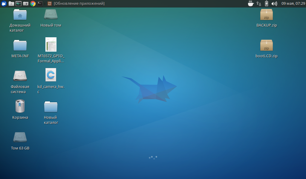Select the BACKUP.zip archive icon
Image resolution: width=306 pixels, height=179 pixels.
click(266, 15)
